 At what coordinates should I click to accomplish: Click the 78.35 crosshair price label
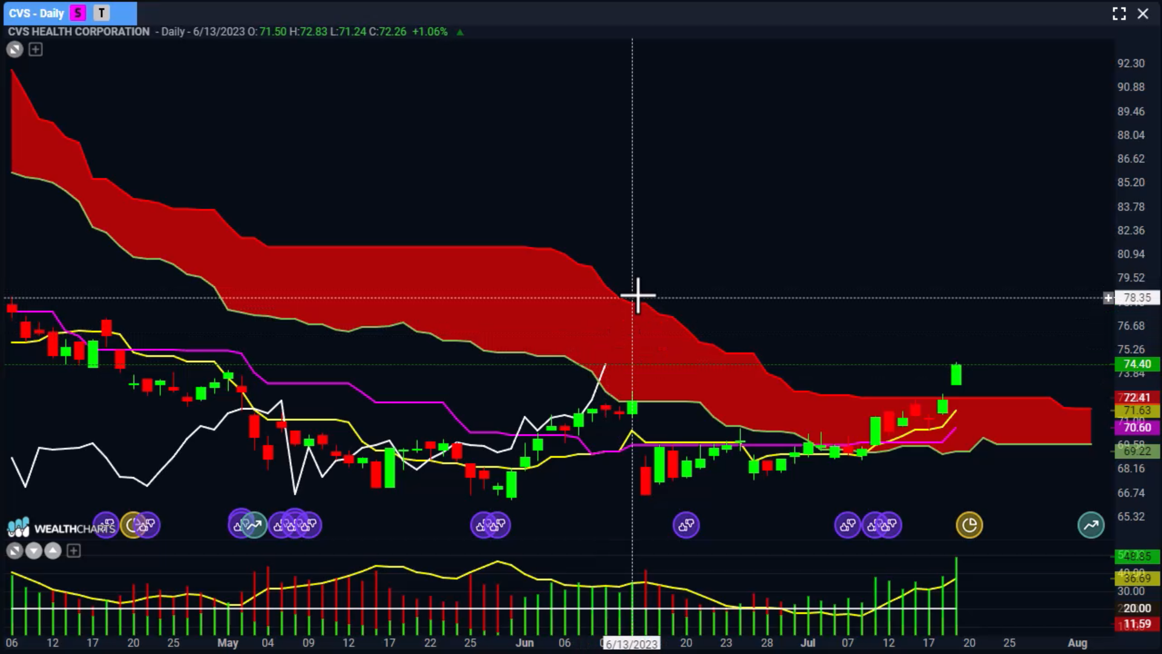click(x=1137, y=298)
